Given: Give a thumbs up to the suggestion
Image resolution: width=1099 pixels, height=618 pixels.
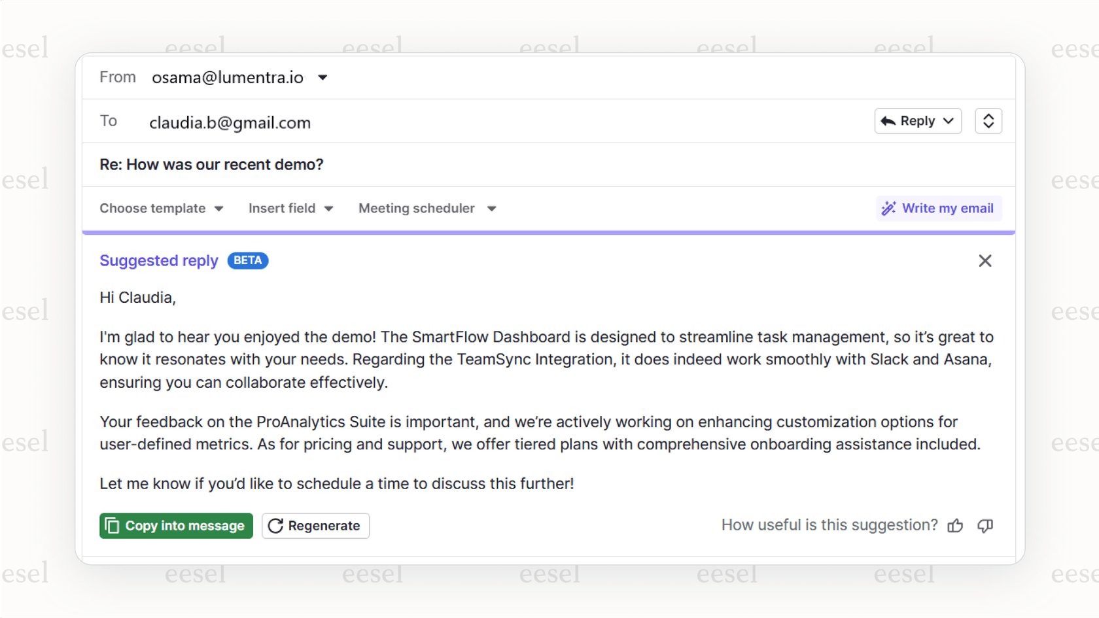Looking at the screenshot, I should click(955, 525).
